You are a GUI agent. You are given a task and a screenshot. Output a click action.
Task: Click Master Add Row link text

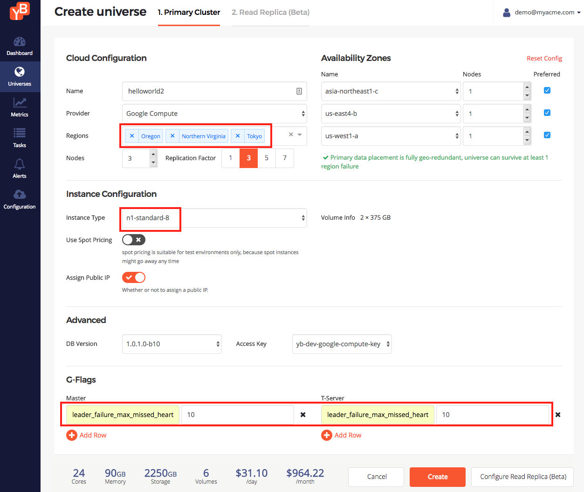click(93, 435)
